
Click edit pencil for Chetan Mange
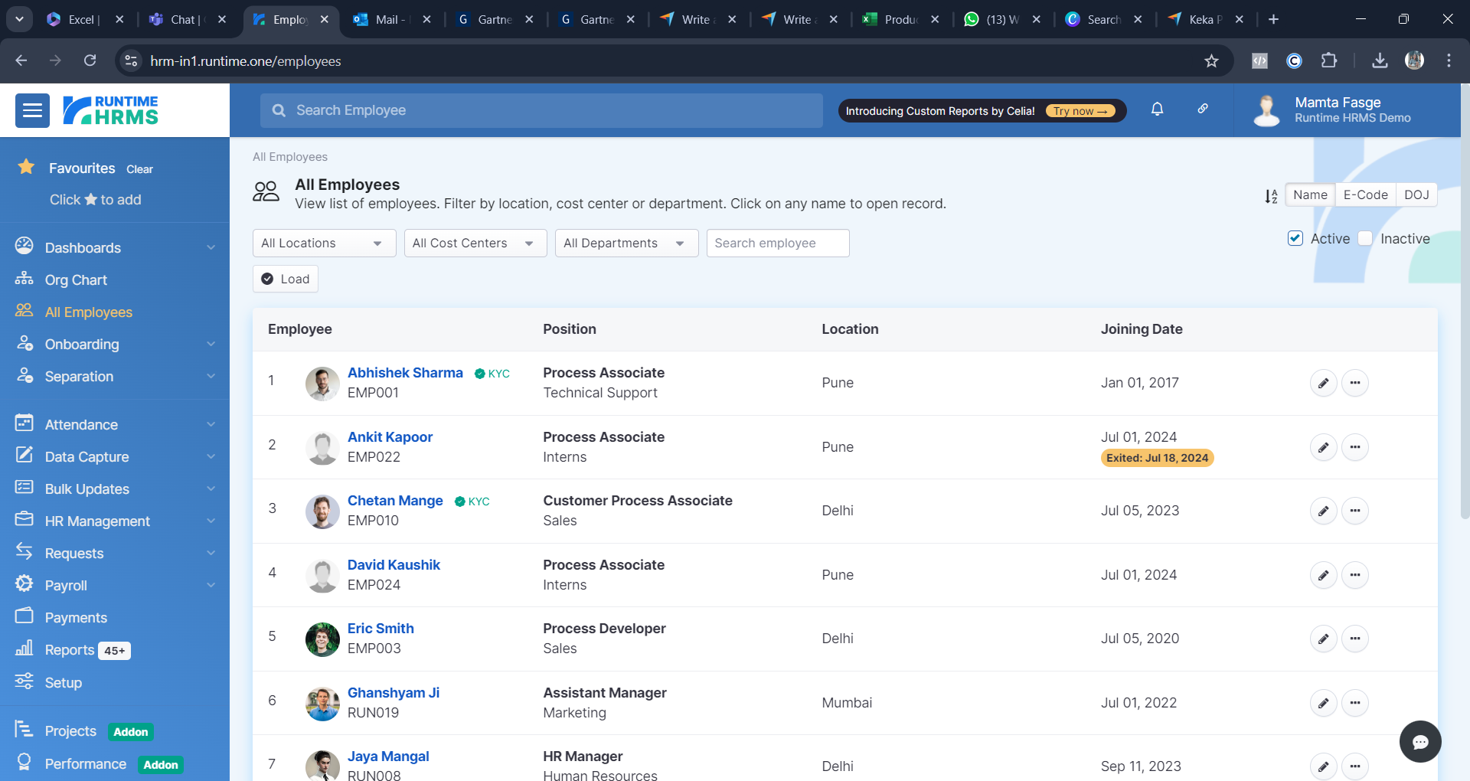coord(1323,511)
